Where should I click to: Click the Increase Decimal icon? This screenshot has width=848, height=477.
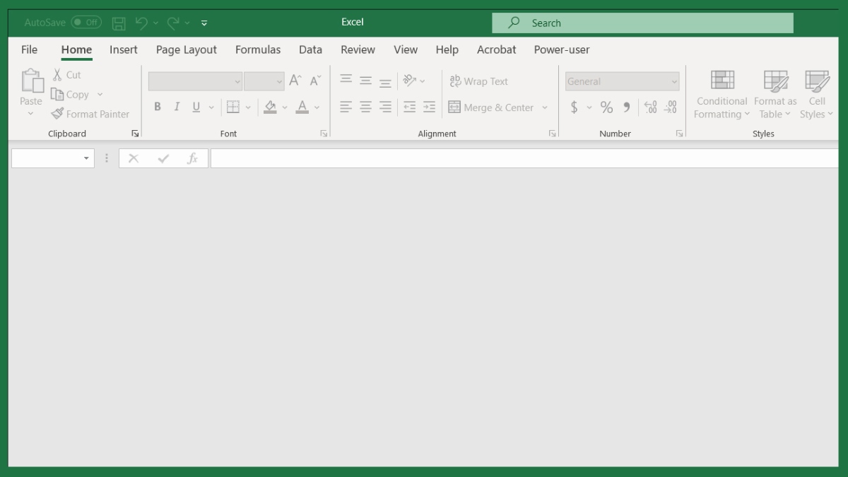coord(650,107)
